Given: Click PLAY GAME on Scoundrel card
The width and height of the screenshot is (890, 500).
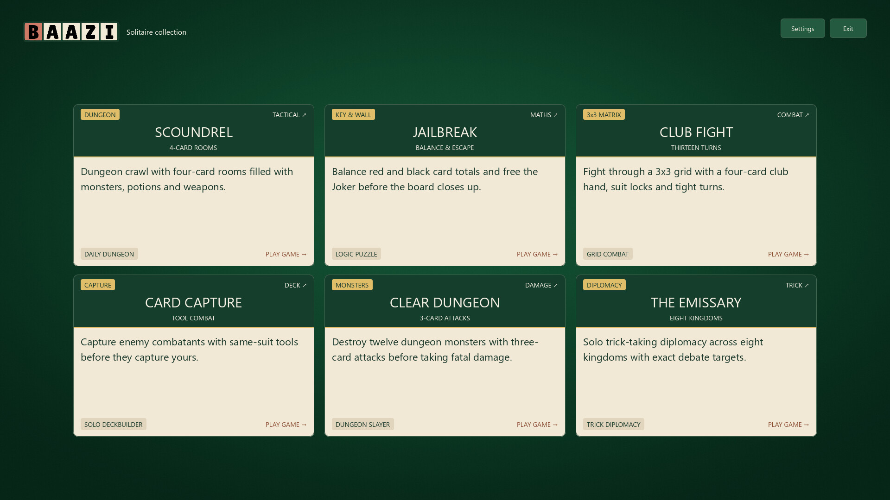Looking at the screenshot, I should (286, 254).
